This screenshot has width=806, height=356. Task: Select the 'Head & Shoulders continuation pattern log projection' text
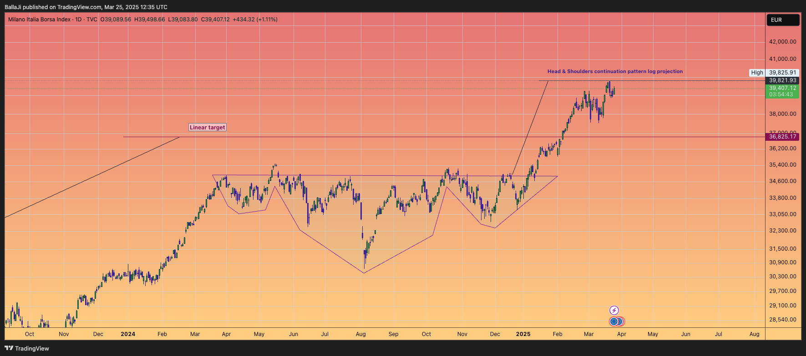(615, 71)
